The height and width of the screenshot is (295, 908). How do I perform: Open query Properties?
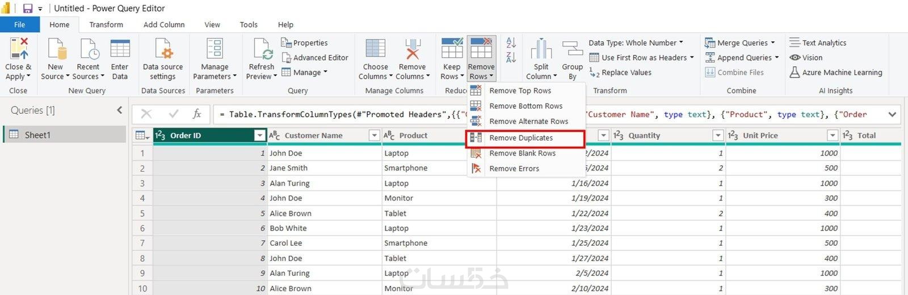[304, 42]
